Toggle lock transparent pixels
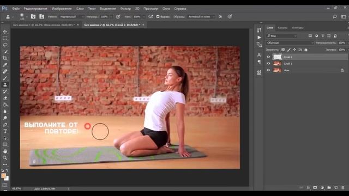Viewport: 349px width, 196px height. (x=283, y=50)
